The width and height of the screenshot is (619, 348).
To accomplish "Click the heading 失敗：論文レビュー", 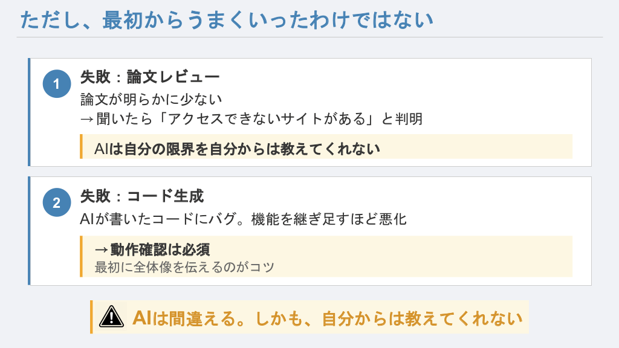I will point(149,77).
